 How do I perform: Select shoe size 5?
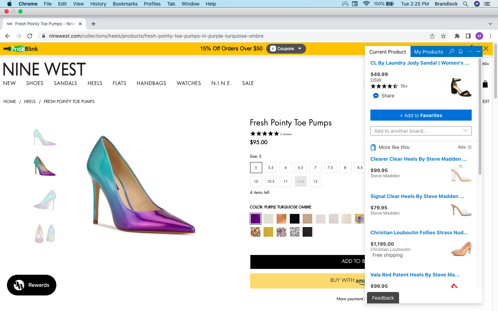coord(256,168)
